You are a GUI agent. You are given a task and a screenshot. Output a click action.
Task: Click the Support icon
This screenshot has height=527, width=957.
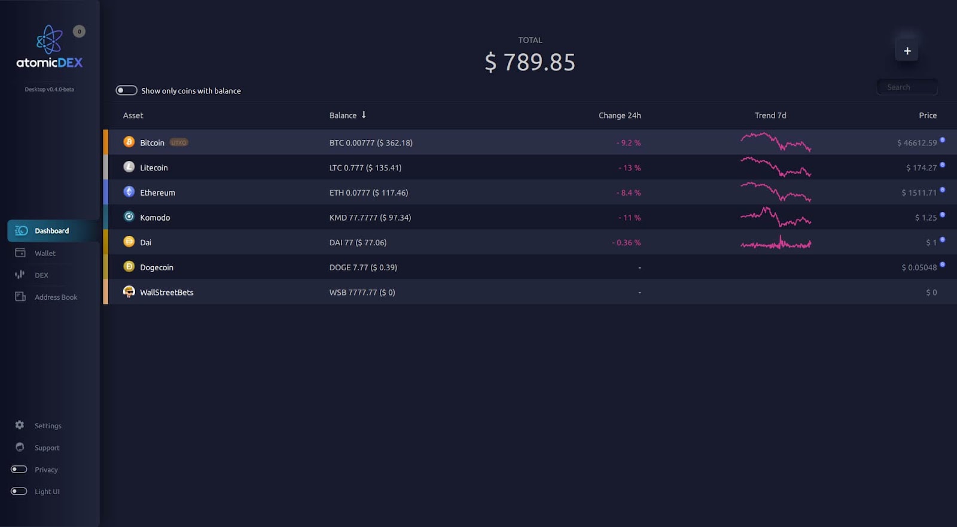click(x=20, y=447)
